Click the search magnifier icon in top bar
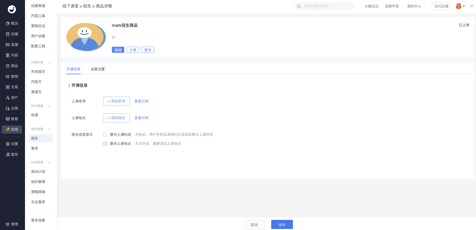Screen dimensions: 476x230 click(x=299, y=6)
